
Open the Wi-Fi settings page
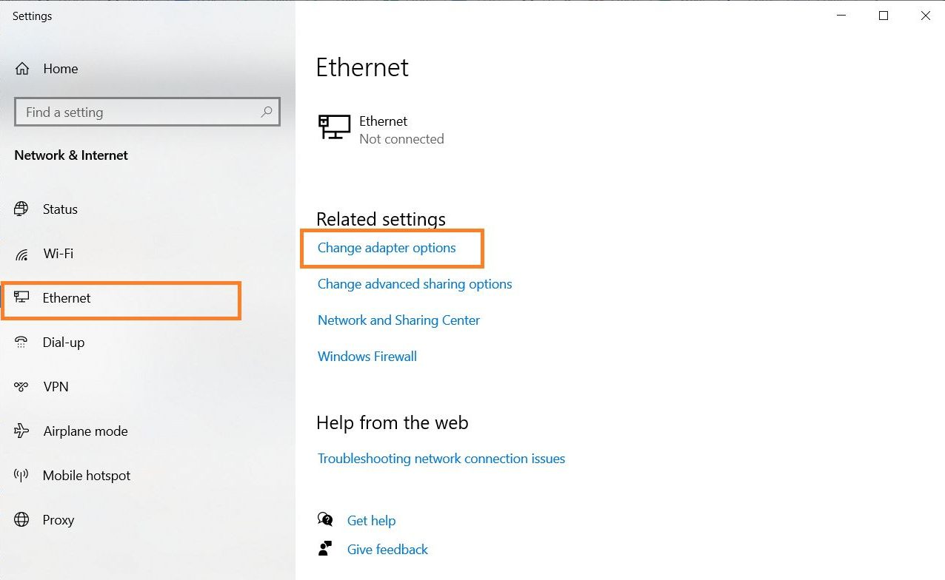58,254
